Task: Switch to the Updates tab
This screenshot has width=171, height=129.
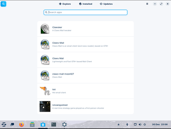Action: click(x=106, y=4)
